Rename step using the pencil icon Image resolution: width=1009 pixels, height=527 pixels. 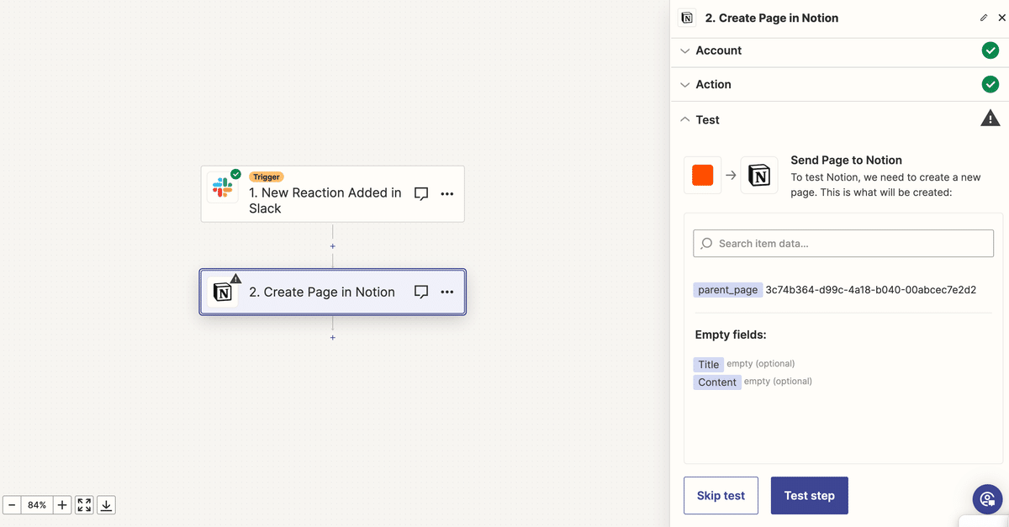coord(984,18)
